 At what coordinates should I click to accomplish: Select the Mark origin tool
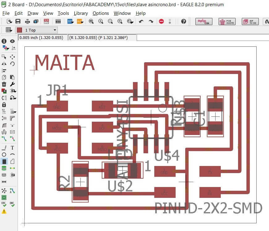tap(13, 48)
